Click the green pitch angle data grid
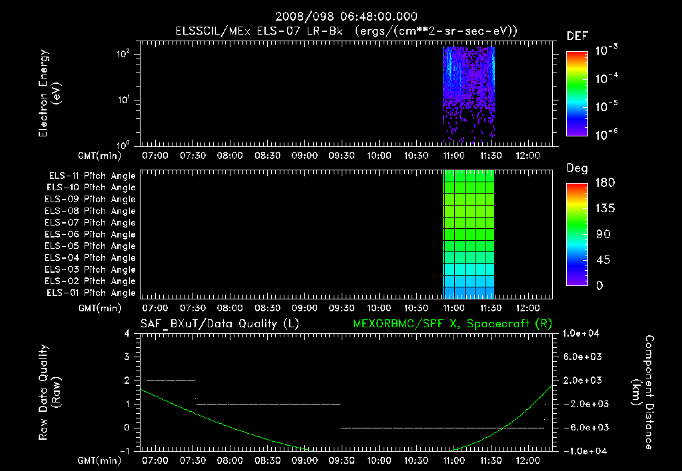Image resolution: width=682 pixels, height=471 pixels. 469,235
